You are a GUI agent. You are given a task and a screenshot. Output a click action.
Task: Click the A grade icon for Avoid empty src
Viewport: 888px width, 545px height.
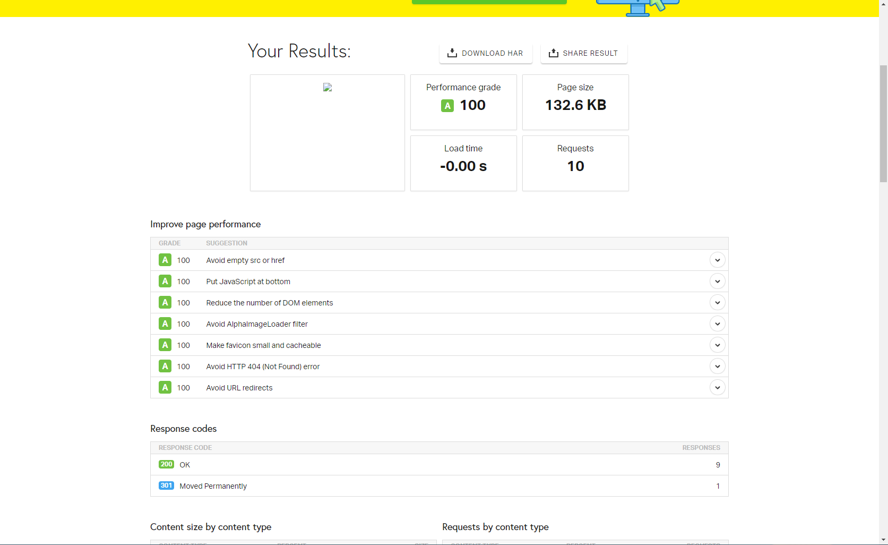pos(165,260)
